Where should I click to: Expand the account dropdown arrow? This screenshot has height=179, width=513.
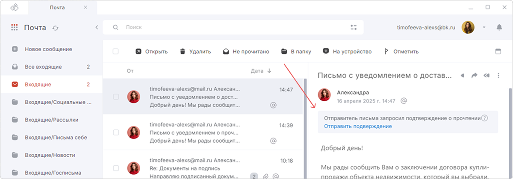(484, 27)
